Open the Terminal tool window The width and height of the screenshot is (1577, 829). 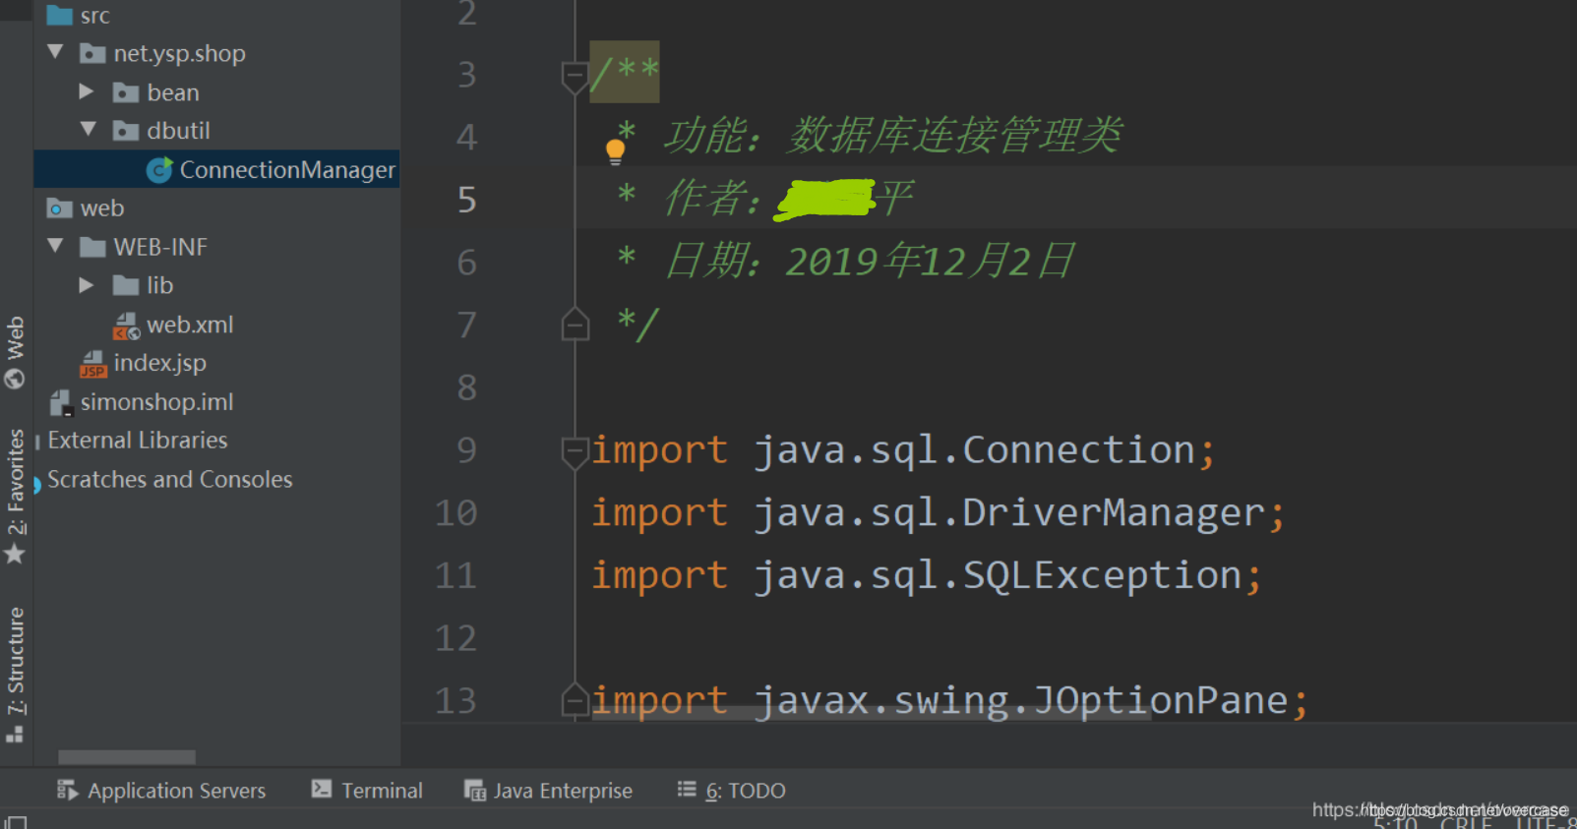367,791
